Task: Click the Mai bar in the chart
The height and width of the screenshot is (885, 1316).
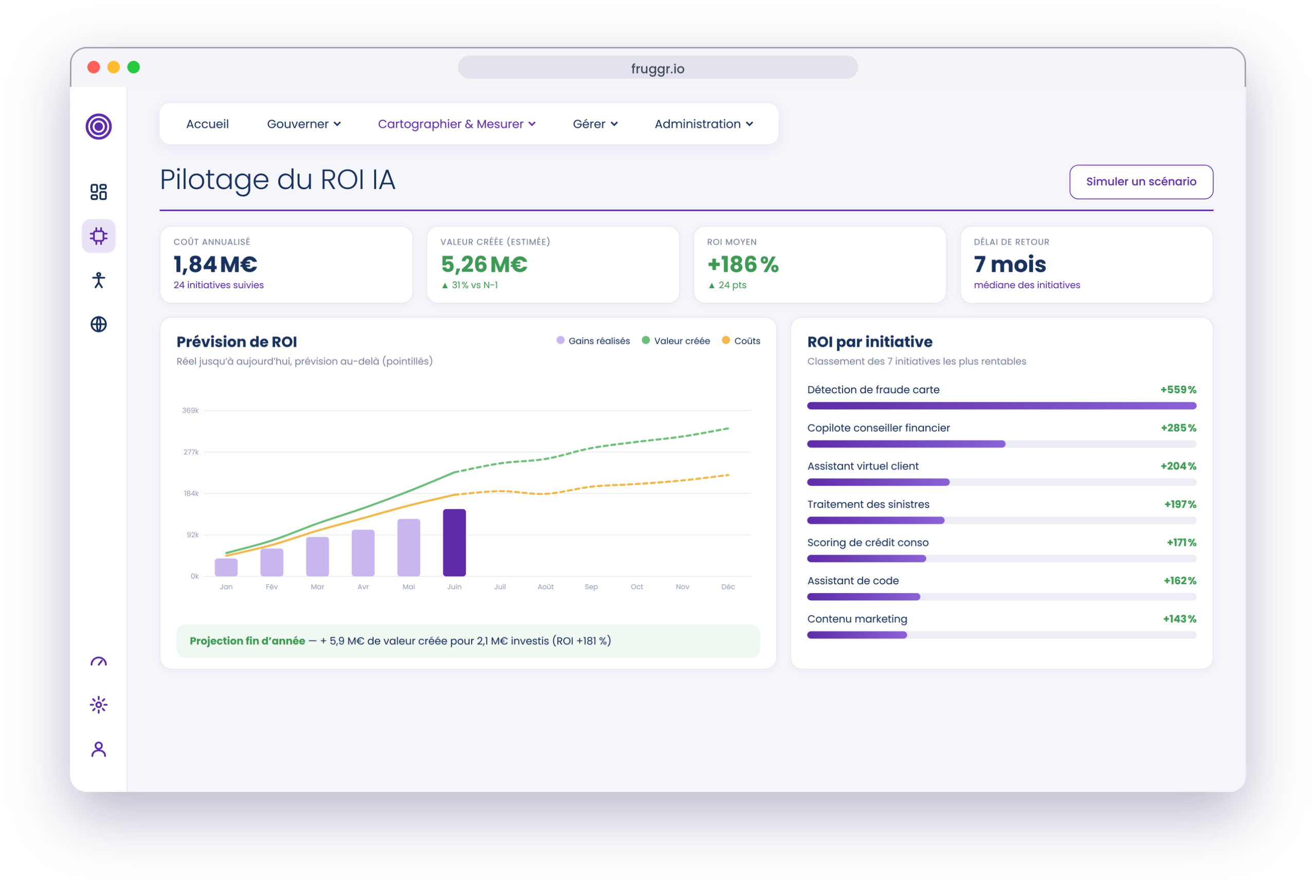Action: coord(409,547)
